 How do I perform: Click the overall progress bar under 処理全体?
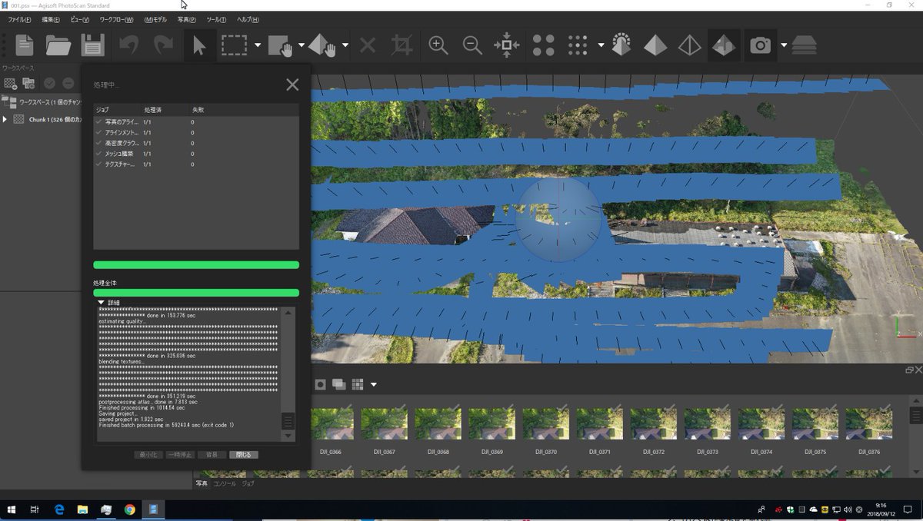(196, 293)
